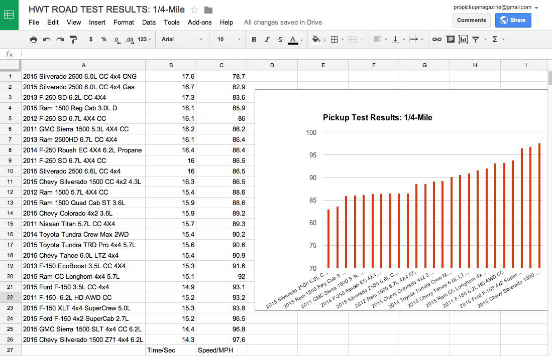Open the Format menu
The height and width of the screenshot is (356, 552).
click(x=124, y=22)
